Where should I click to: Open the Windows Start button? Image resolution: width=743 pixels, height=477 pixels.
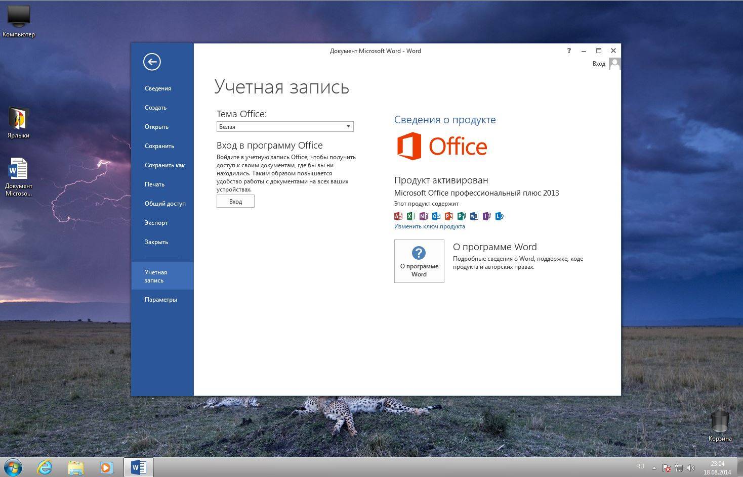[13, 467]
